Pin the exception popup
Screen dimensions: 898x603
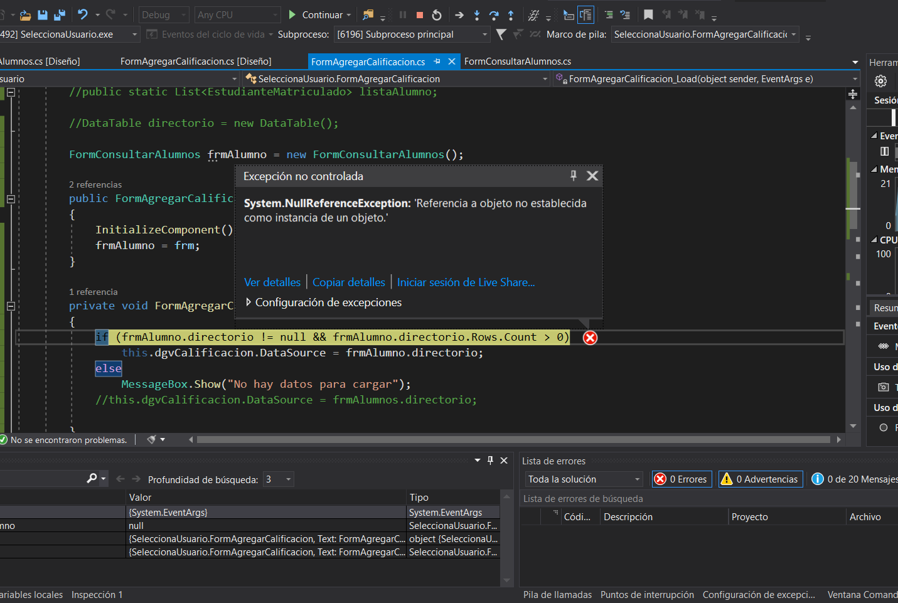(573, 176)
